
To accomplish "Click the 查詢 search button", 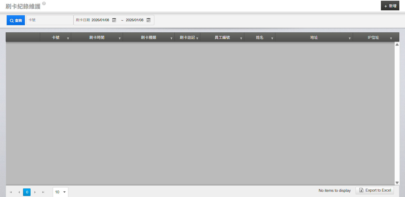I will pos(16,20).
